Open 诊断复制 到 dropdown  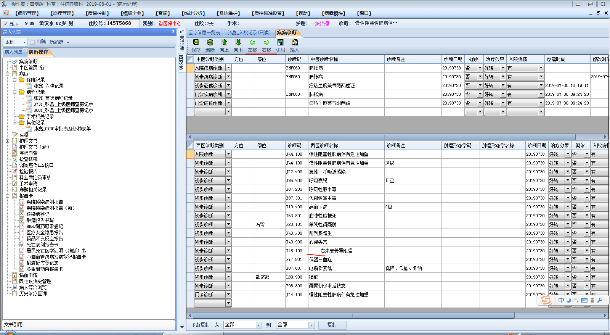311,325
